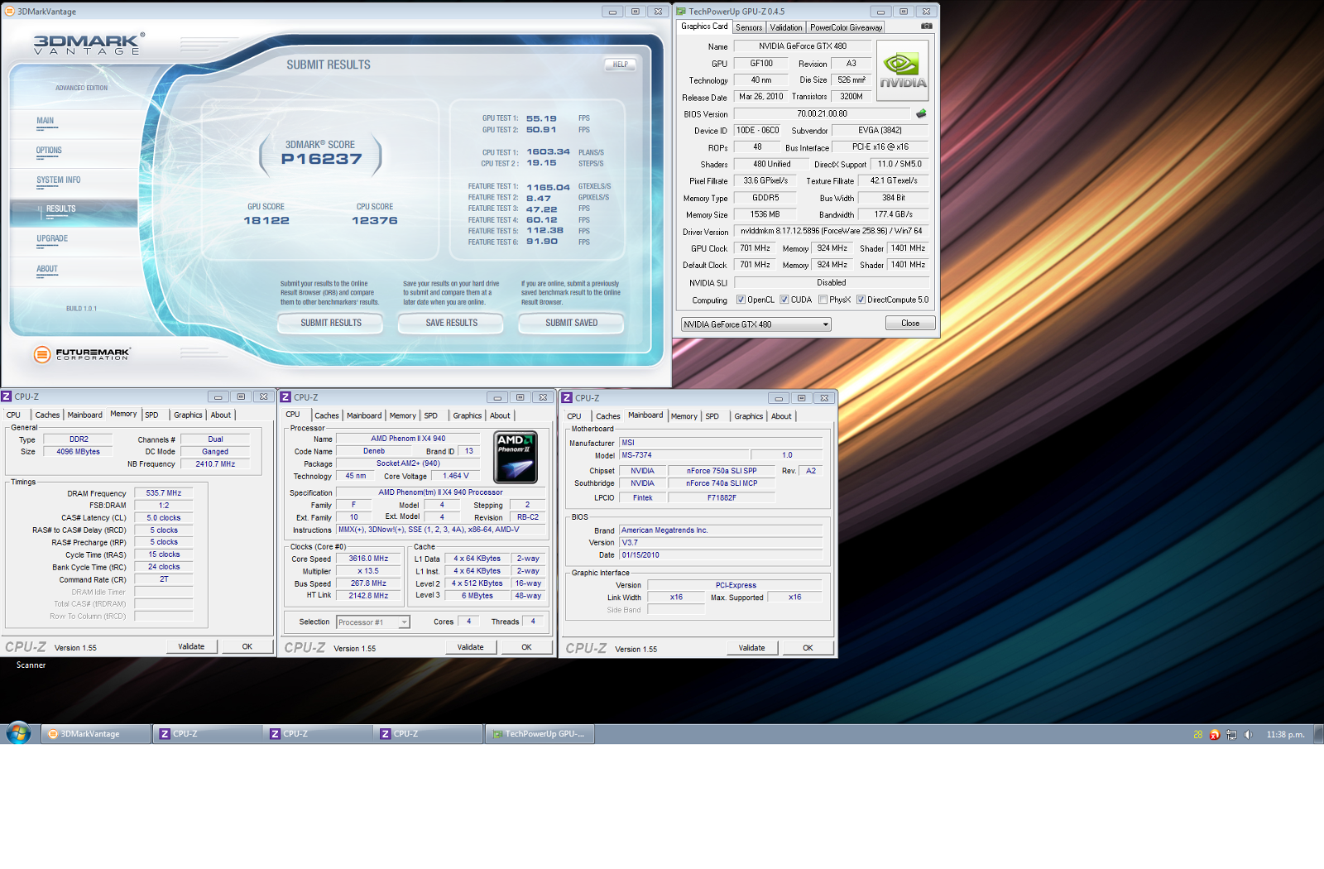
Task: Click the SUBMIT SAVED button
Action: click(571, 323)
